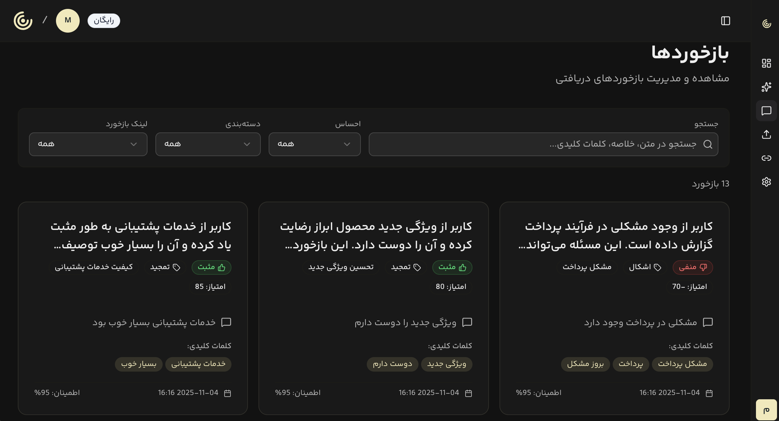Click inside the search input field
Image resolution: width=779 pixels, height=421 pixels.
[x=543, y=144]
